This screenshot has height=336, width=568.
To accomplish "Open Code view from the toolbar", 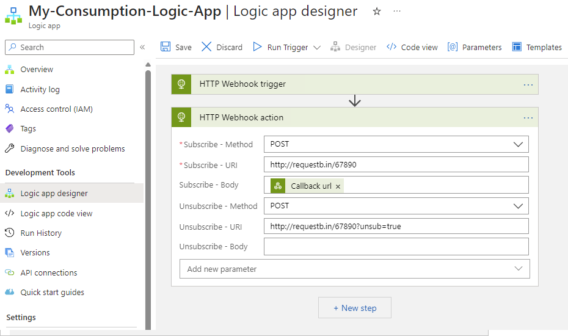I will 412,47.
